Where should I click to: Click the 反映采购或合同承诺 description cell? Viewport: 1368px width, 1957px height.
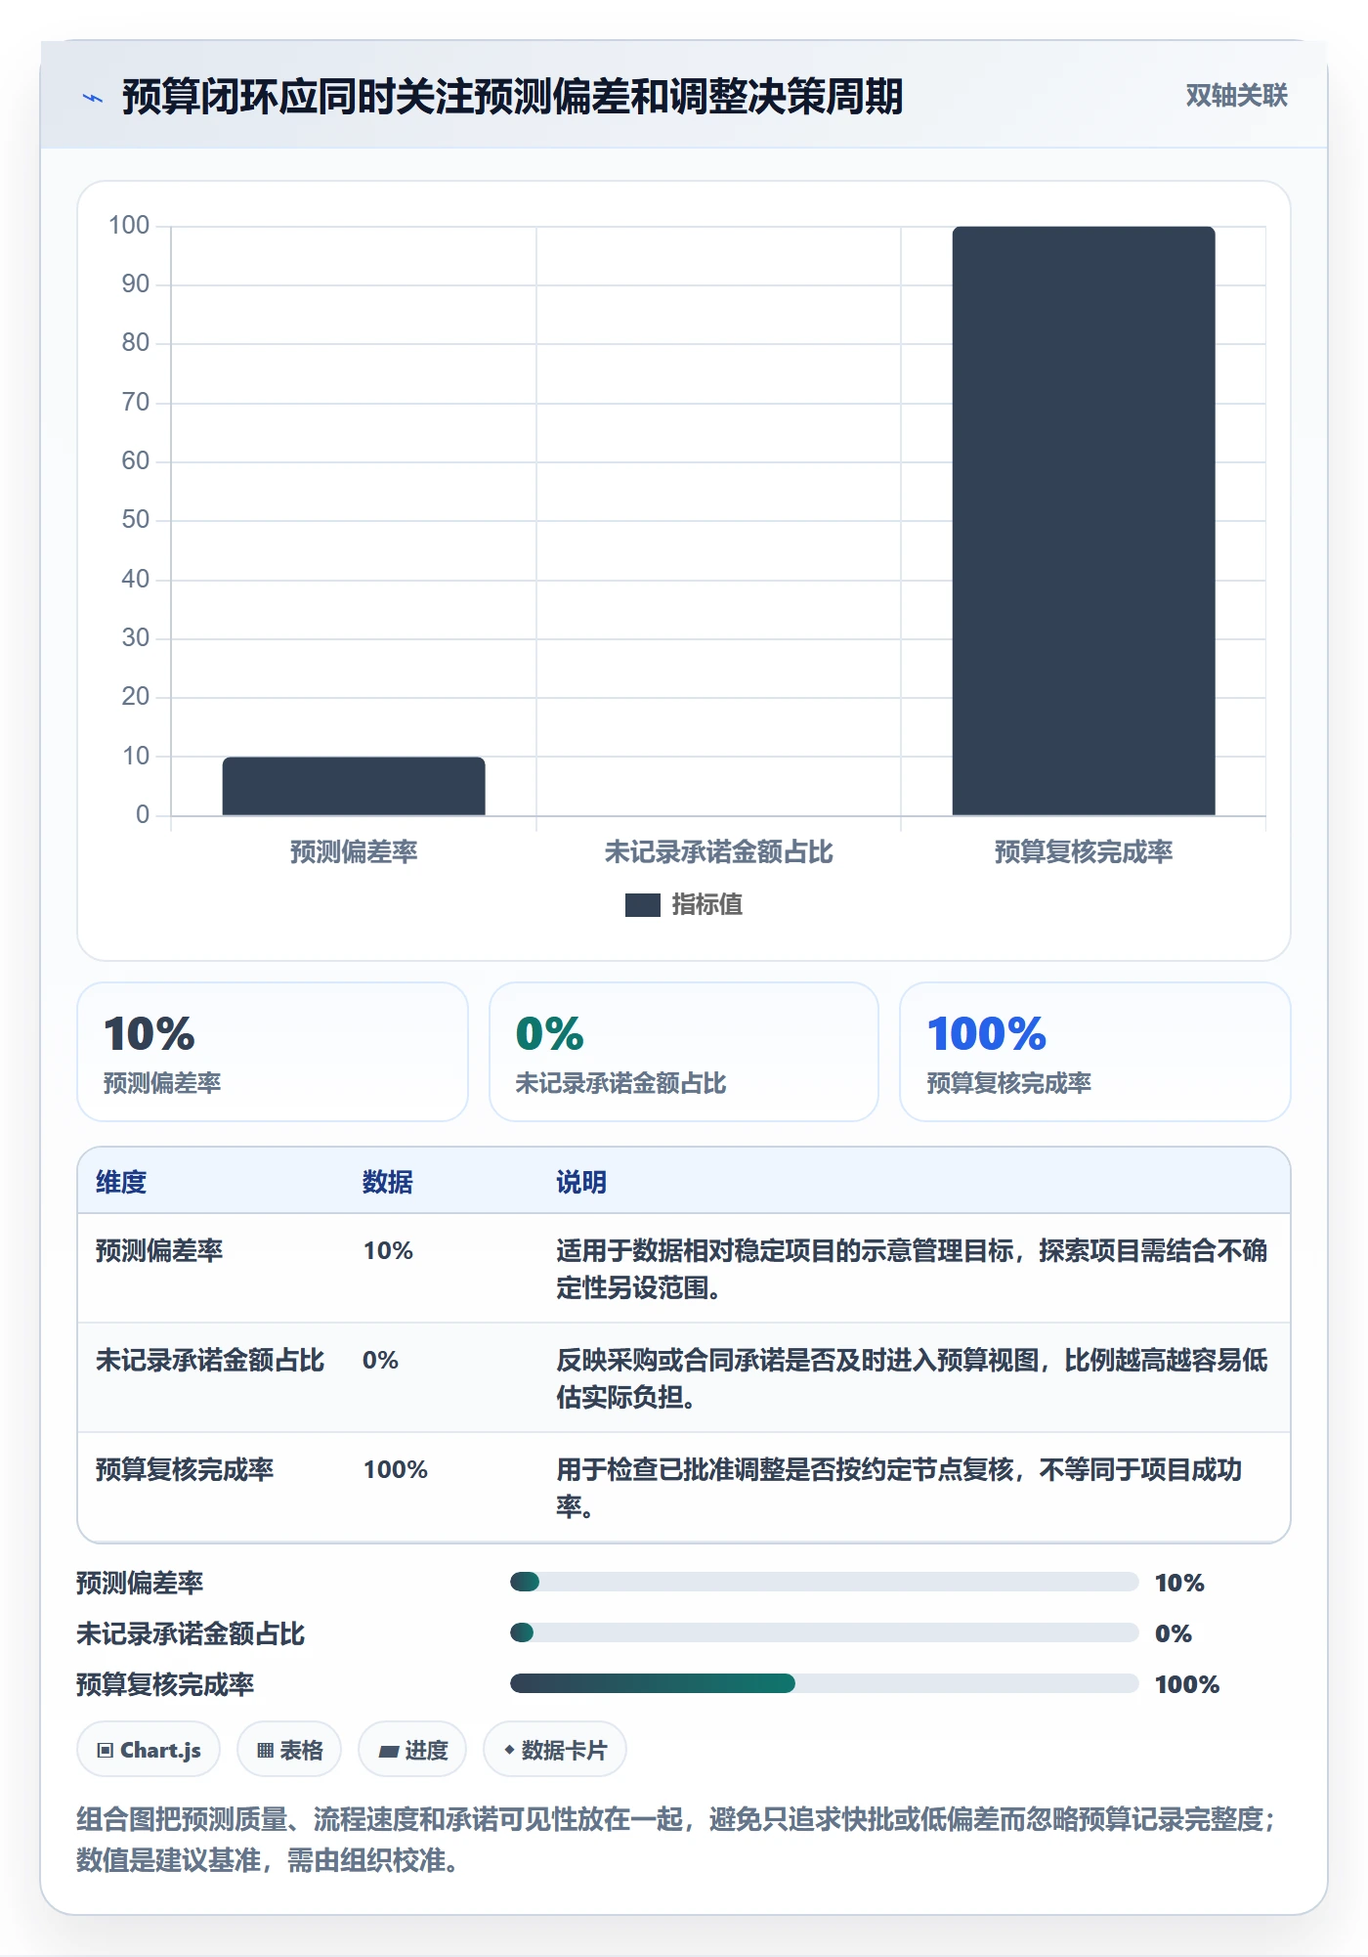coord(912,1378)
